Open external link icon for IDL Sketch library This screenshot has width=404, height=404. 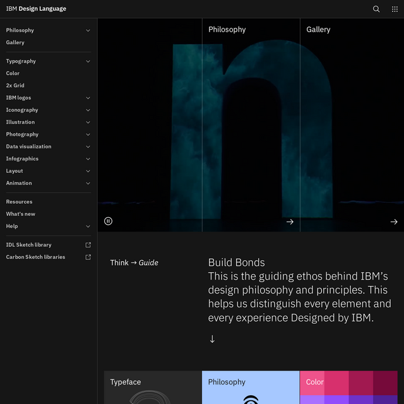[88, 245]
